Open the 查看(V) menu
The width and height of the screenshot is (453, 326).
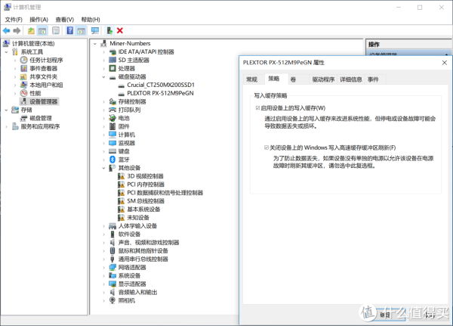pos(65,20)
